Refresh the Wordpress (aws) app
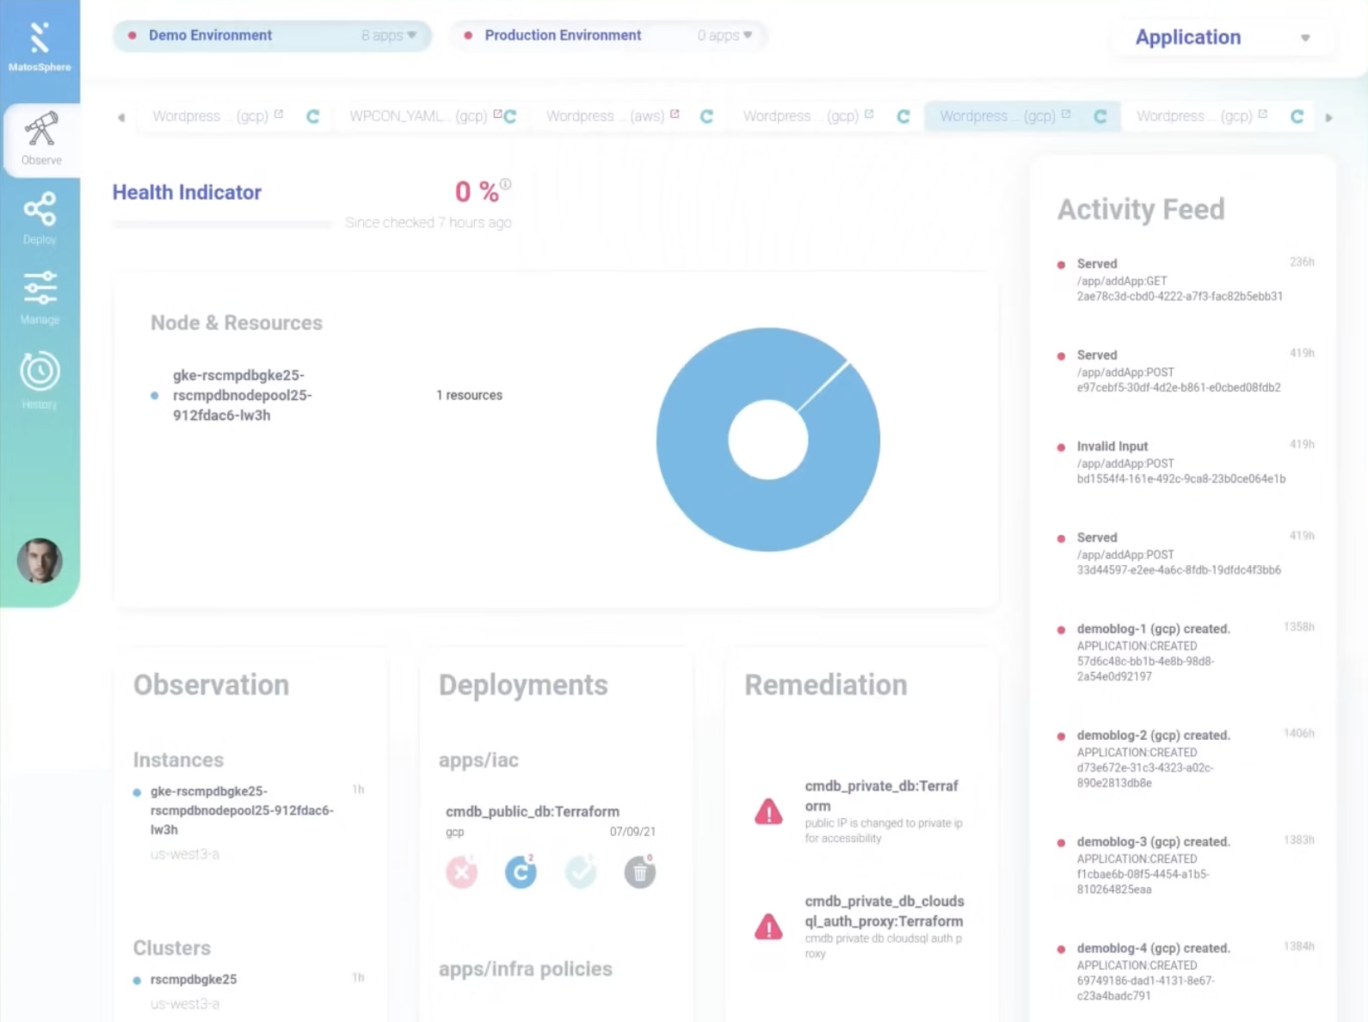The width and height of the screenshot is (1368, 1022). (x=706, y=116)
